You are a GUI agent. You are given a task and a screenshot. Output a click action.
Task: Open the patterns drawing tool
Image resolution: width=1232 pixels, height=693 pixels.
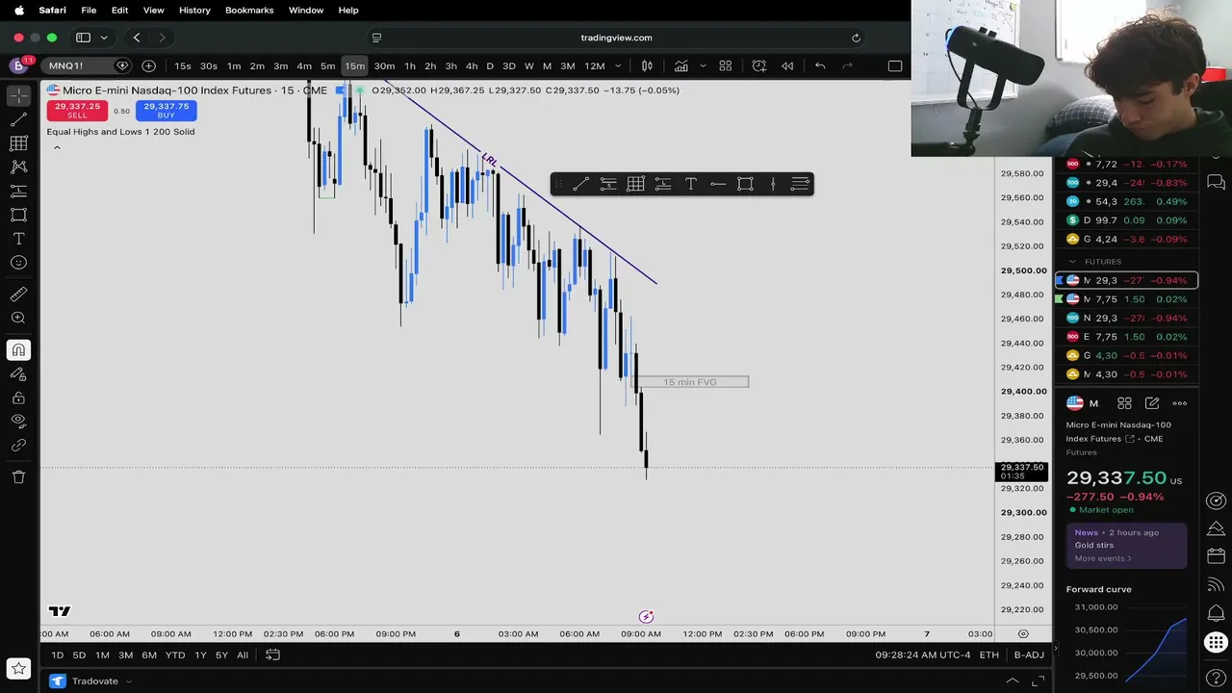click(18, 167)
